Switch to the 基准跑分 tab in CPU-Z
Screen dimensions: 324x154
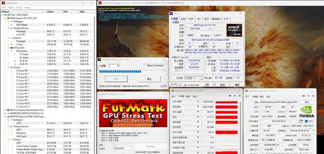tap(217, 19)
